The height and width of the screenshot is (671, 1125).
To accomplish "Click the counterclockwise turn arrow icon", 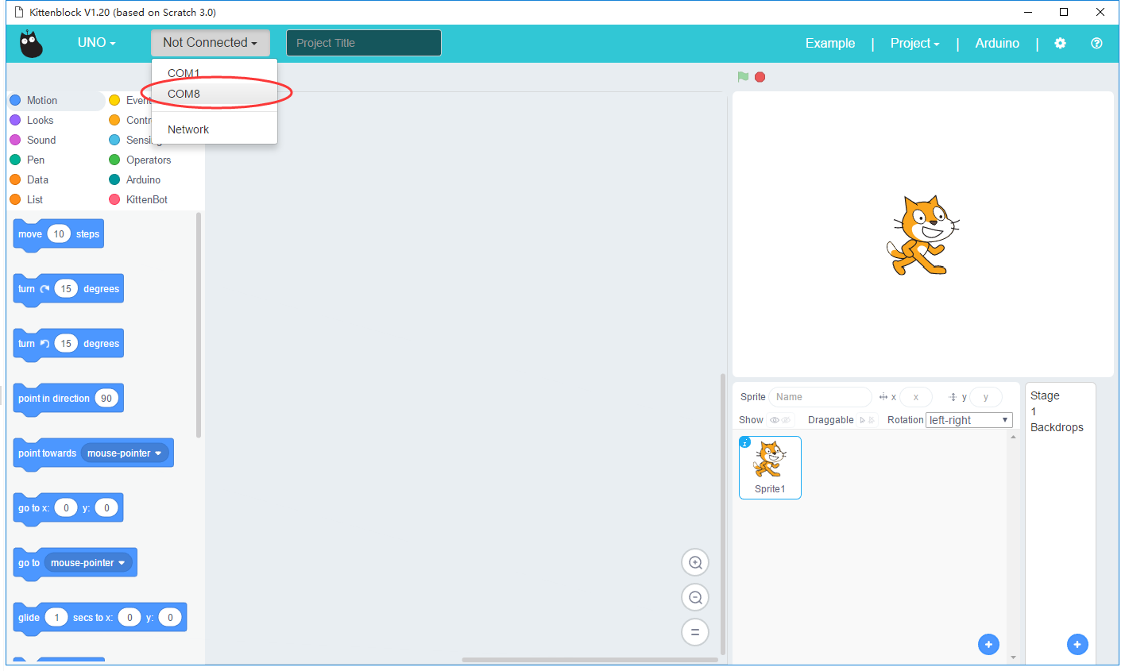I will [x=44, y=344].
